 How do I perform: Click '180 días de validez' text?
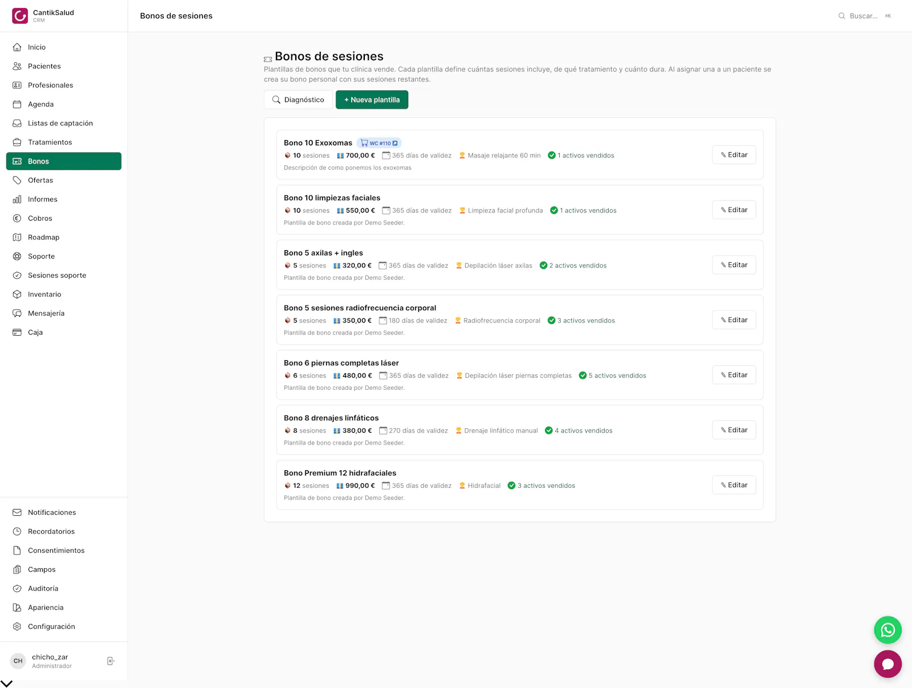point(418,321)
